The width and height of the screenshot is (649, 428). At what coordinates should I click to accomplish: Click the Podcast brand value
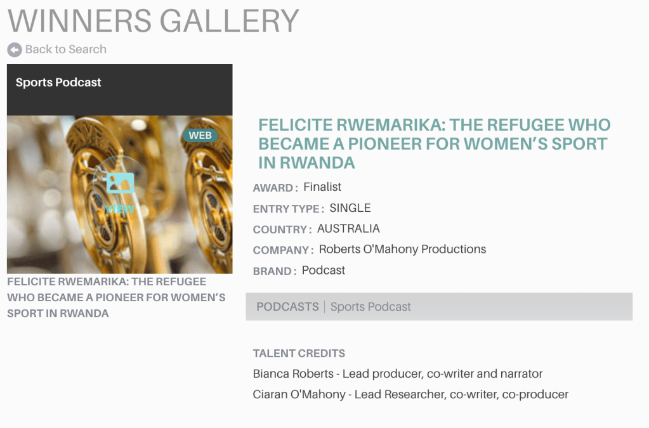(324, 270)
